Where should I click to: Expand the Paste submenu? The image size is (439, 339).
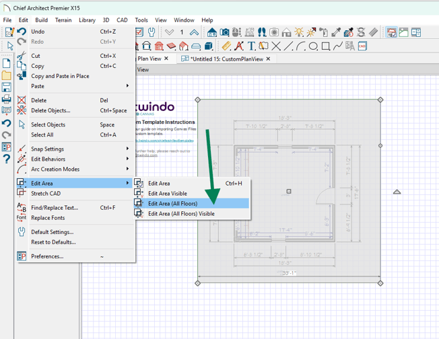coord(76,86)
